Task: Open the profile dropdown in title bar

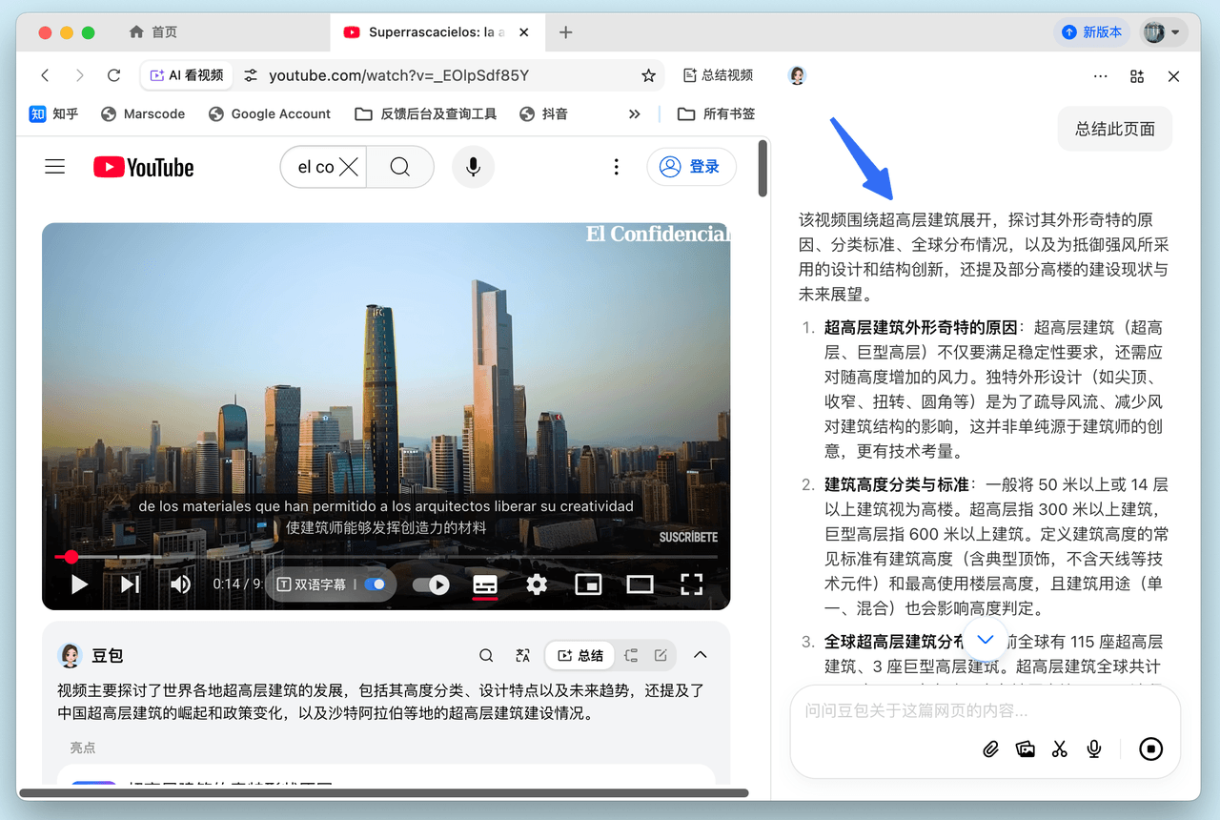Action: 1163,32
